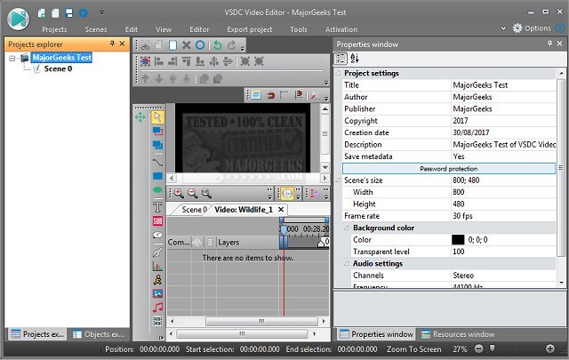The image size is (569, 360).
Task: Add audio with the music note tool
Action: (x=157, y=308)
